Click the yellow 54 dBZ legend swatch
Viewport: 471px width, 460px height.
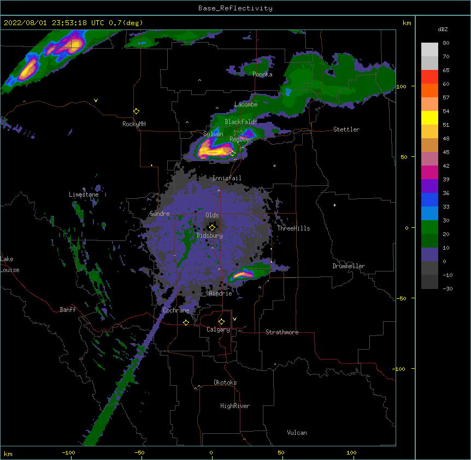[429, 117]
